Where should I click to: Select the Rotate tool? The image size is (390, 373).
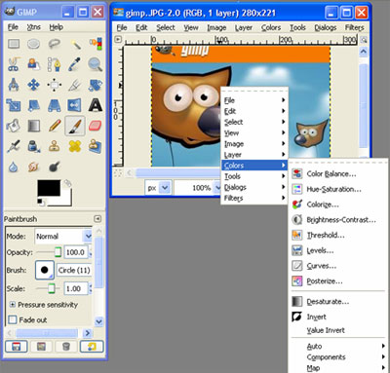96,85
